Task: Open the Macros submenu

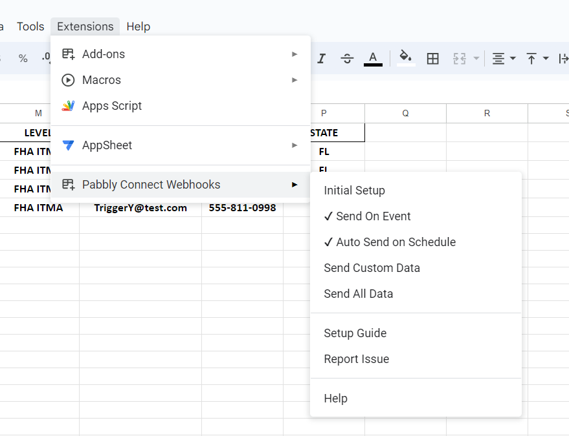Action: coord(181,80)
